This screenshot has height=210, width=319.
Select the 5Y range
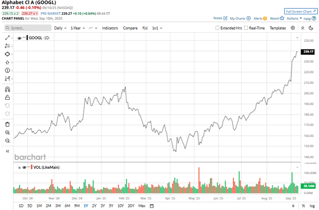[x=111, y=206]
